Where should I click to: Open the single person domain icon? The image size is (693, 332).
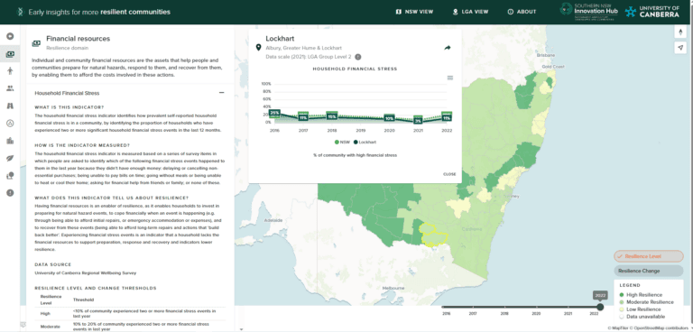(x=10, y=71)
